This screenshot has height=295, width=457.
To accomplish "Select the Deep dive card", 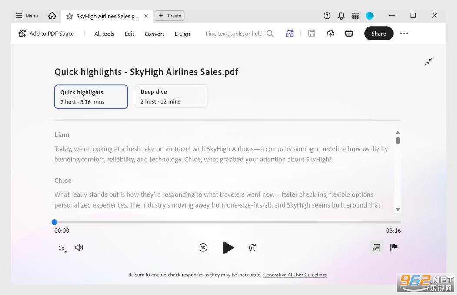I will 171,97.
